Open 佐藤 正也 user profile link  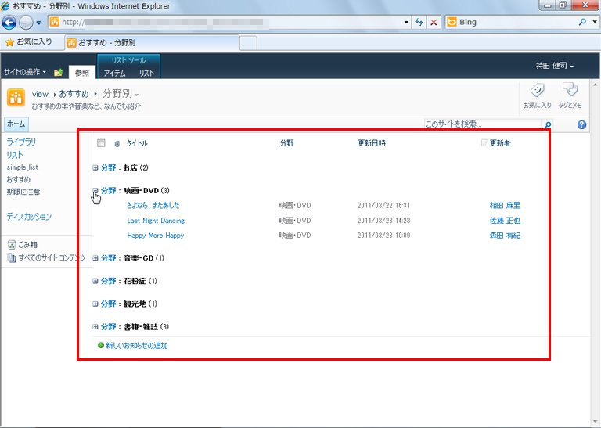[x=505, y=221]
